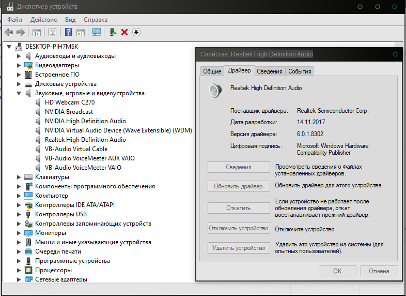Click the Отмена button
Viewport: 406px width, 296px height.
click(x=379, y=271)
